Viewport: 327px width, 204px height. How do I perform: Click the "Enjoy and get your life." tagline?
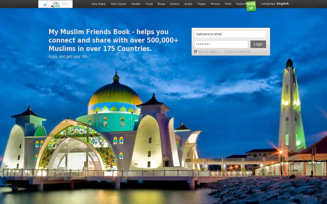[x=68, y=57]
